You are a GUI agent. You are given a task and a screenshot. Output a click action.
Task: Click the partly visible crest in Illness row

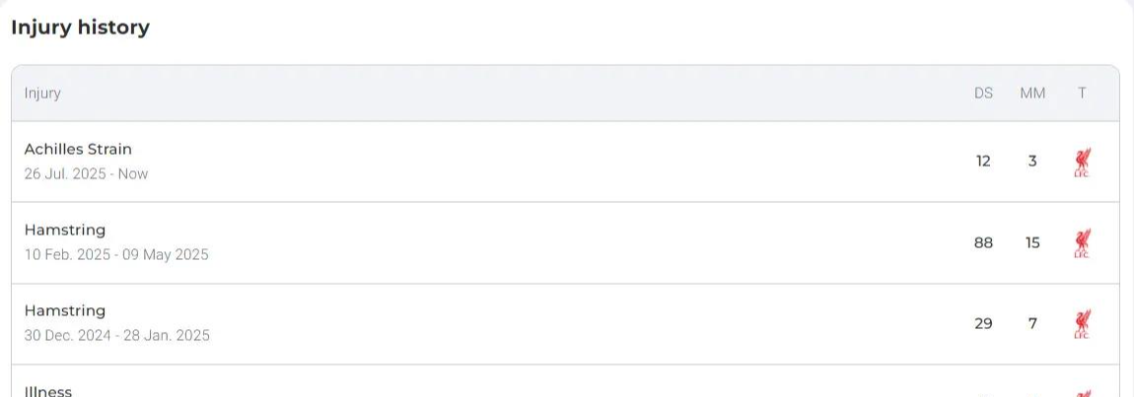[1082, 393]
